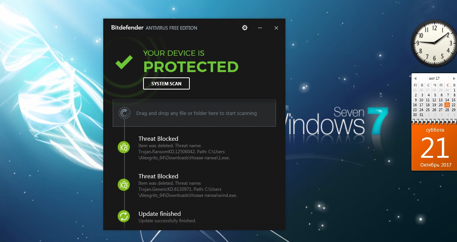Select day 14 in the calendar gadget
Viewport: 457px width, 242px height.
pyautogui.click(x=447, y=100)
